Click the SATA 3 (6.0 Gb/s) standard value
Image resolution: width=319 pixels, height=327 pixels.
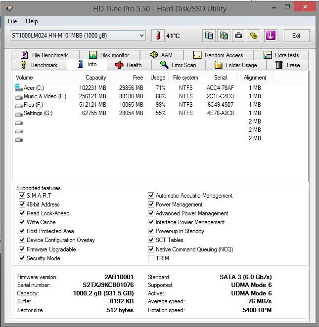[x=246, y=277]
